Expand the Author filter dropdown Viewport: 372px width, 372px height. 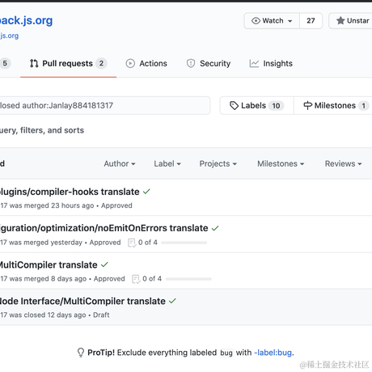[x=120, y=163]
